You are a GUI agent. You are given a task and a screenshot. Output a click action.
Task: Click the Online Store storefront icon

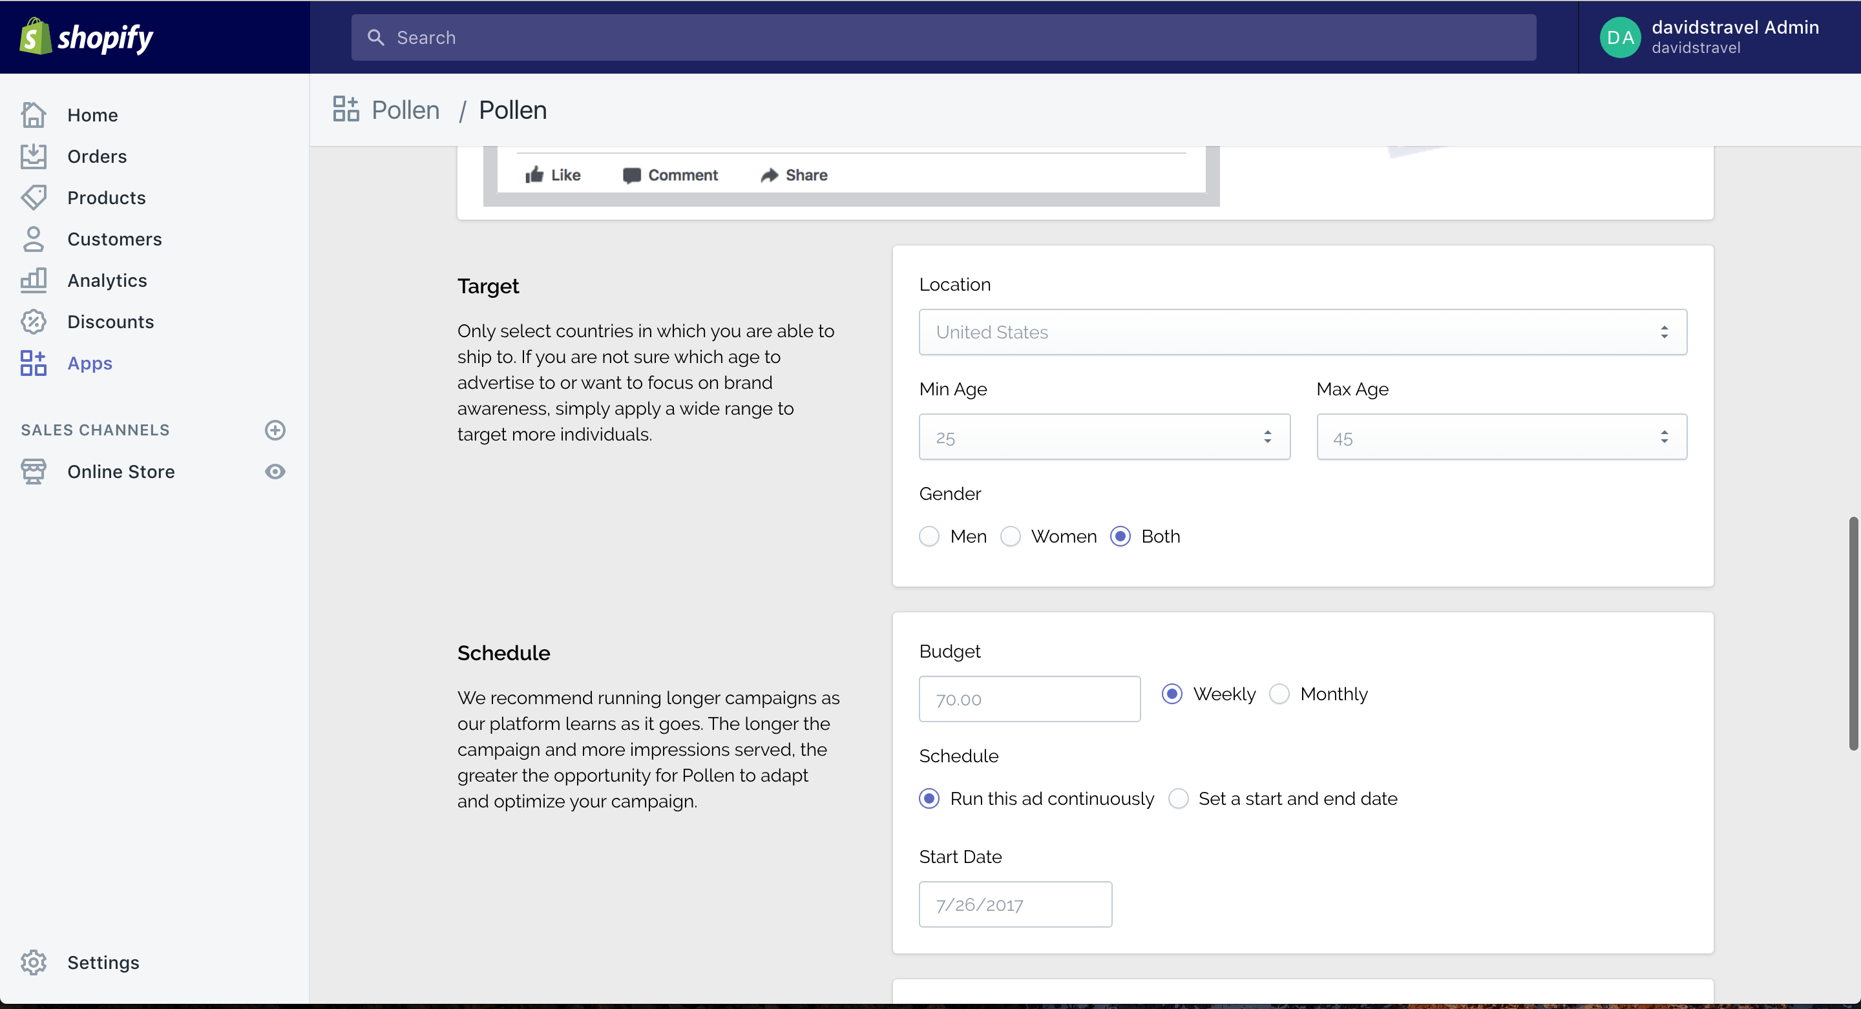33,472
